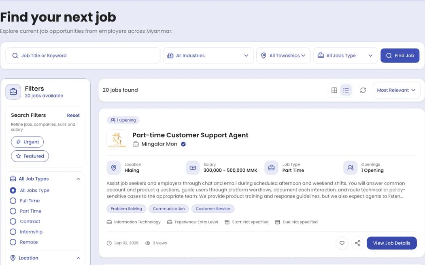Toggle the Featured filter chip

(x=30, y=156)
